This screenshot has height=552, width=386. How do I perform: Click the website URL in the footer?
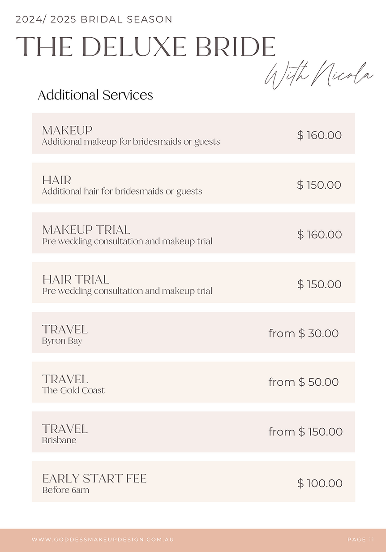coord(103,539)
